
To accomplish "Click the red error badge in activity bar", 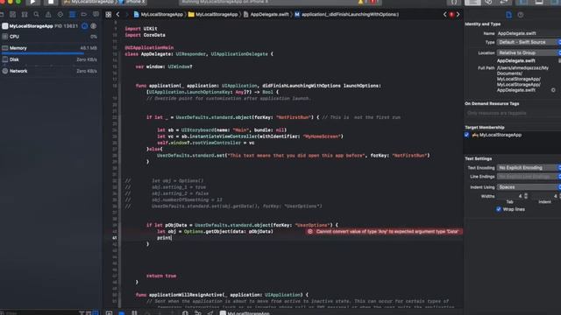I will (x=373, y=2).
